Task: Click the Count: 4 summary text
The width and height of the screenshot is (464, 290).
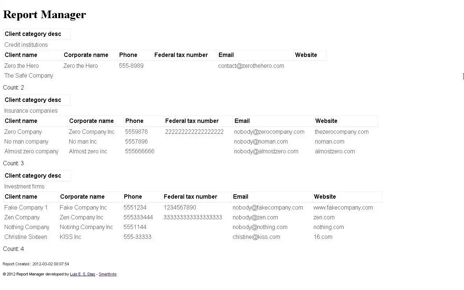Action: point(13,249)
